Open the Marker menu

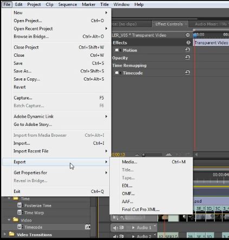89,4
